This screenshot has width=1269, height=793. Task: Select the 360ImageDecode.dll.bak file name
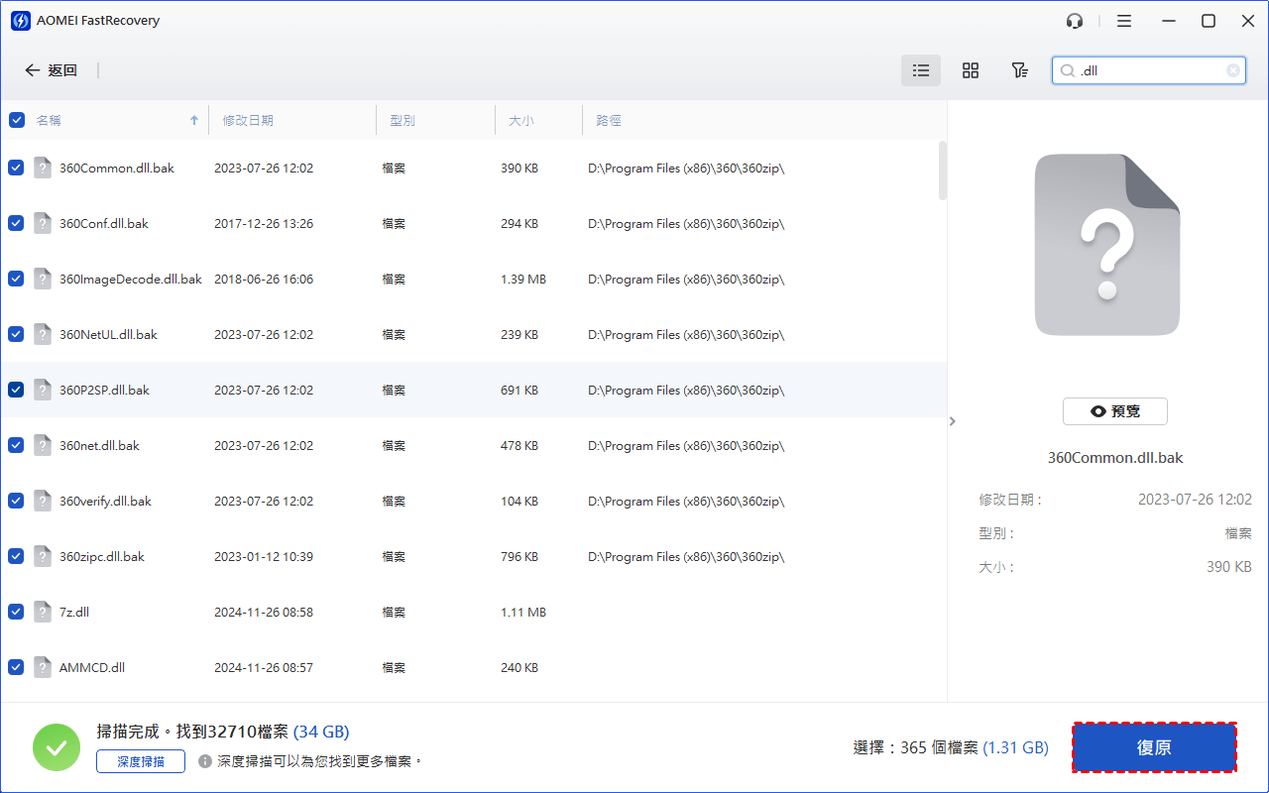(131, 279)
